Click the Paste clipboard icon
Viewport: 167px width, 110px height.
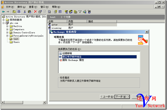[x=30, y=12]
